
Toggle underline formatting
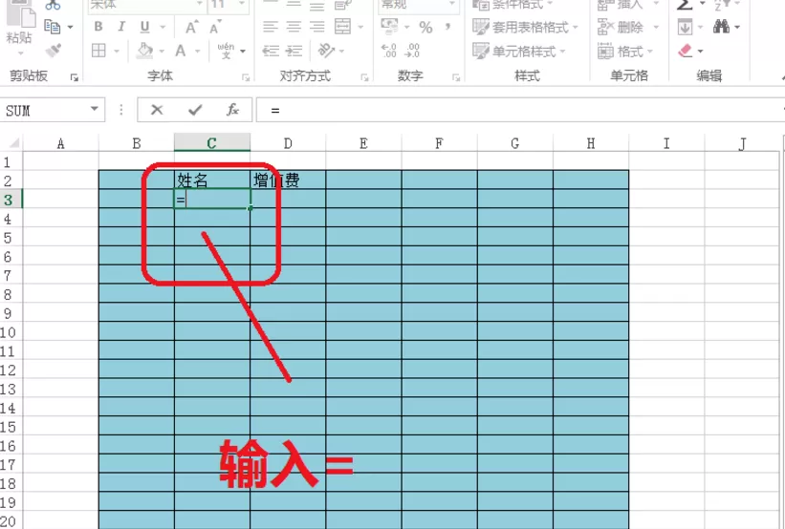[x=144, y=27]
